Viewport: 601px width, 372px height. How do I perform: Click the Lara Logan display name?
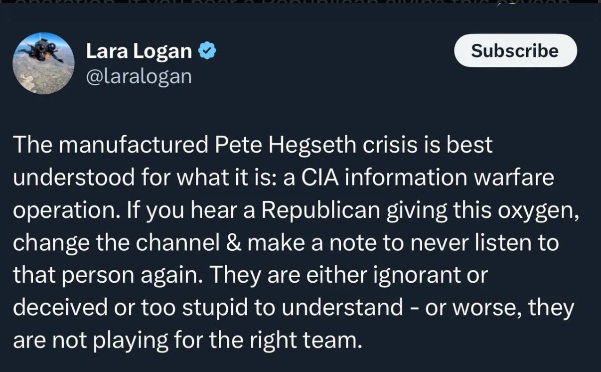139,51
